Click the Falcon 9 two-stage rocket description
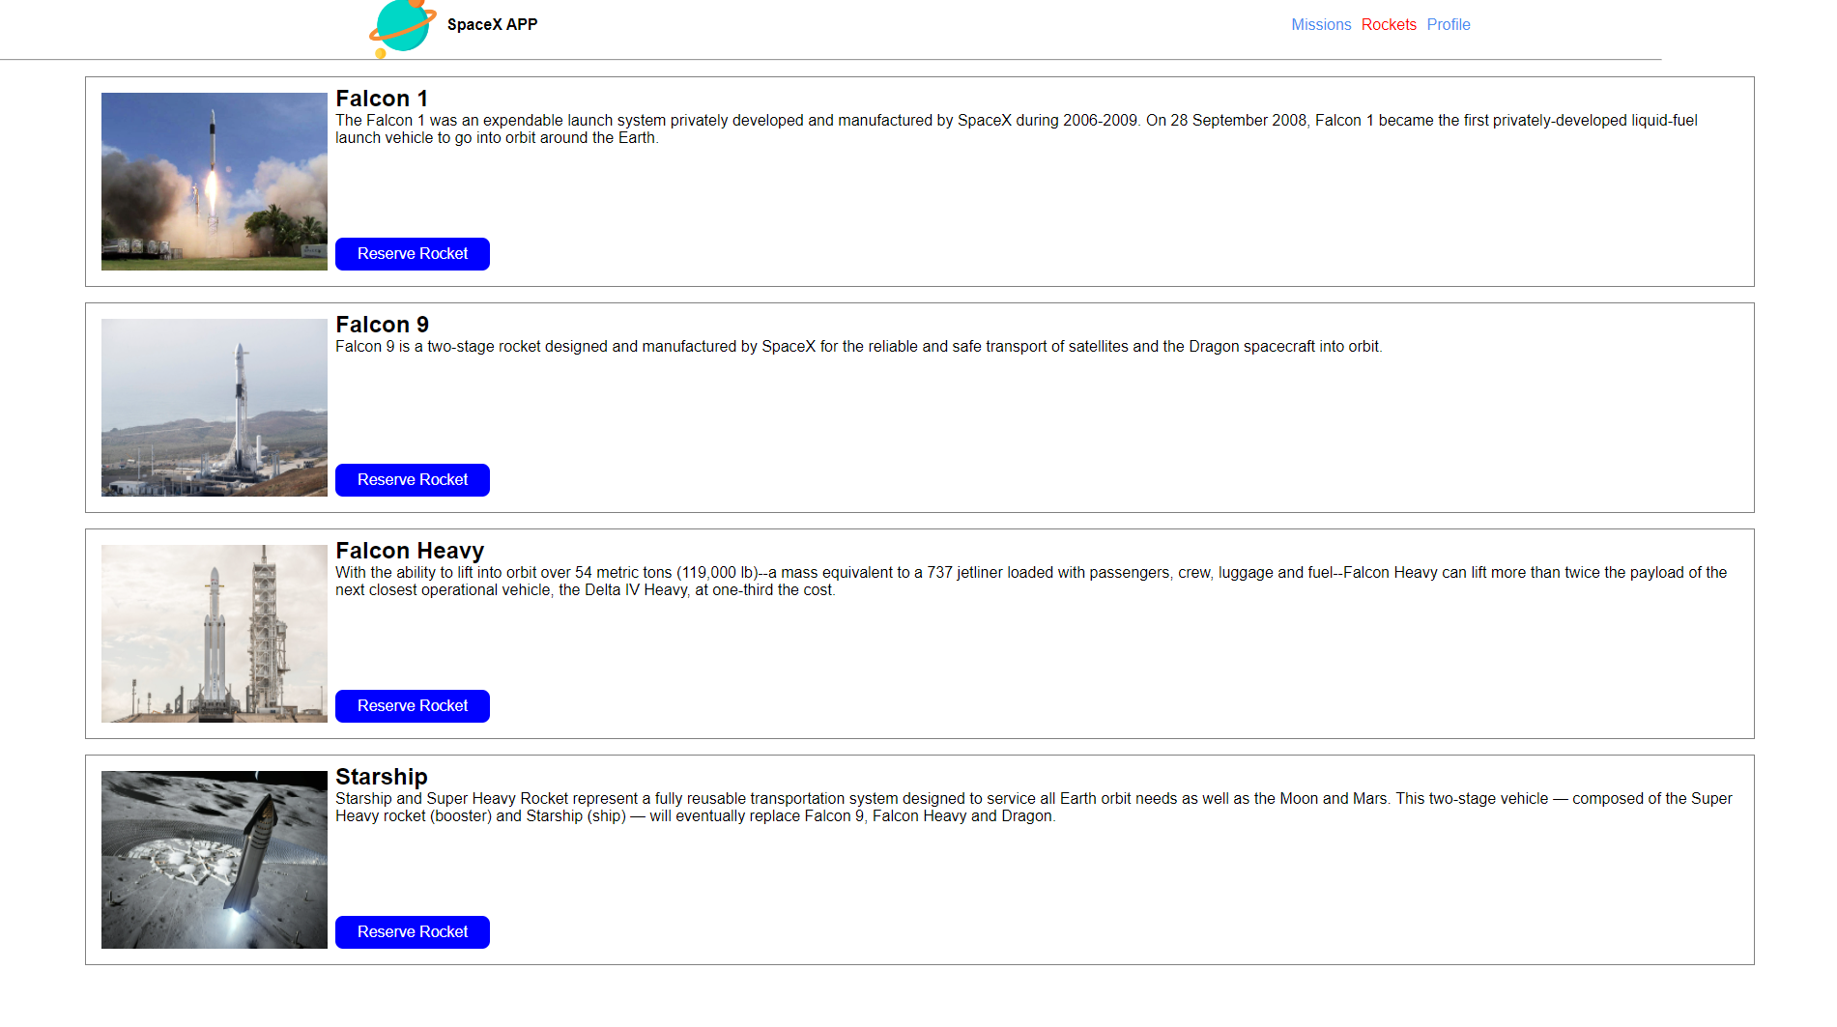 (x=859, y=347)
